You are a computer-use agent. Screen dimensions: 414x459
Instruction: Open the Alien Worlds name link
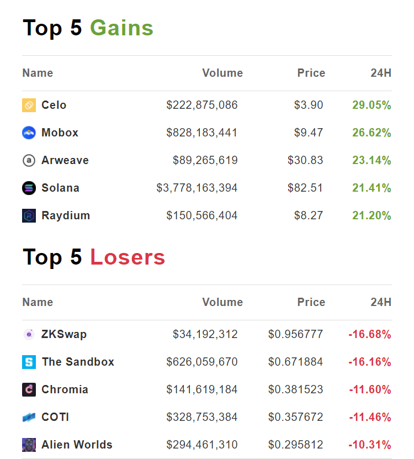[x=77, y=445]
